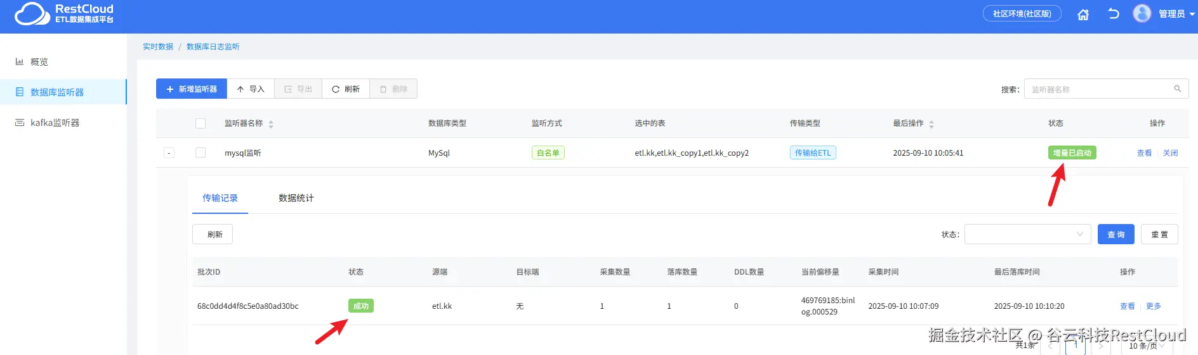The image size is (1198, 355).
Task: Click the toolbar 刷新 button with icon
Action: 346,89
